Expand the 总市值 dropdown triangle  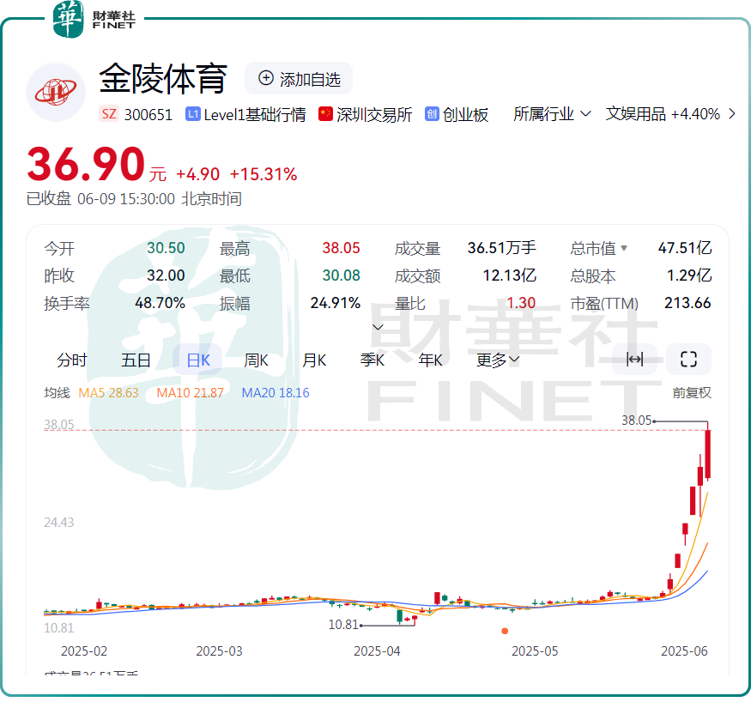pyautogui.click(x=624, y=247)
